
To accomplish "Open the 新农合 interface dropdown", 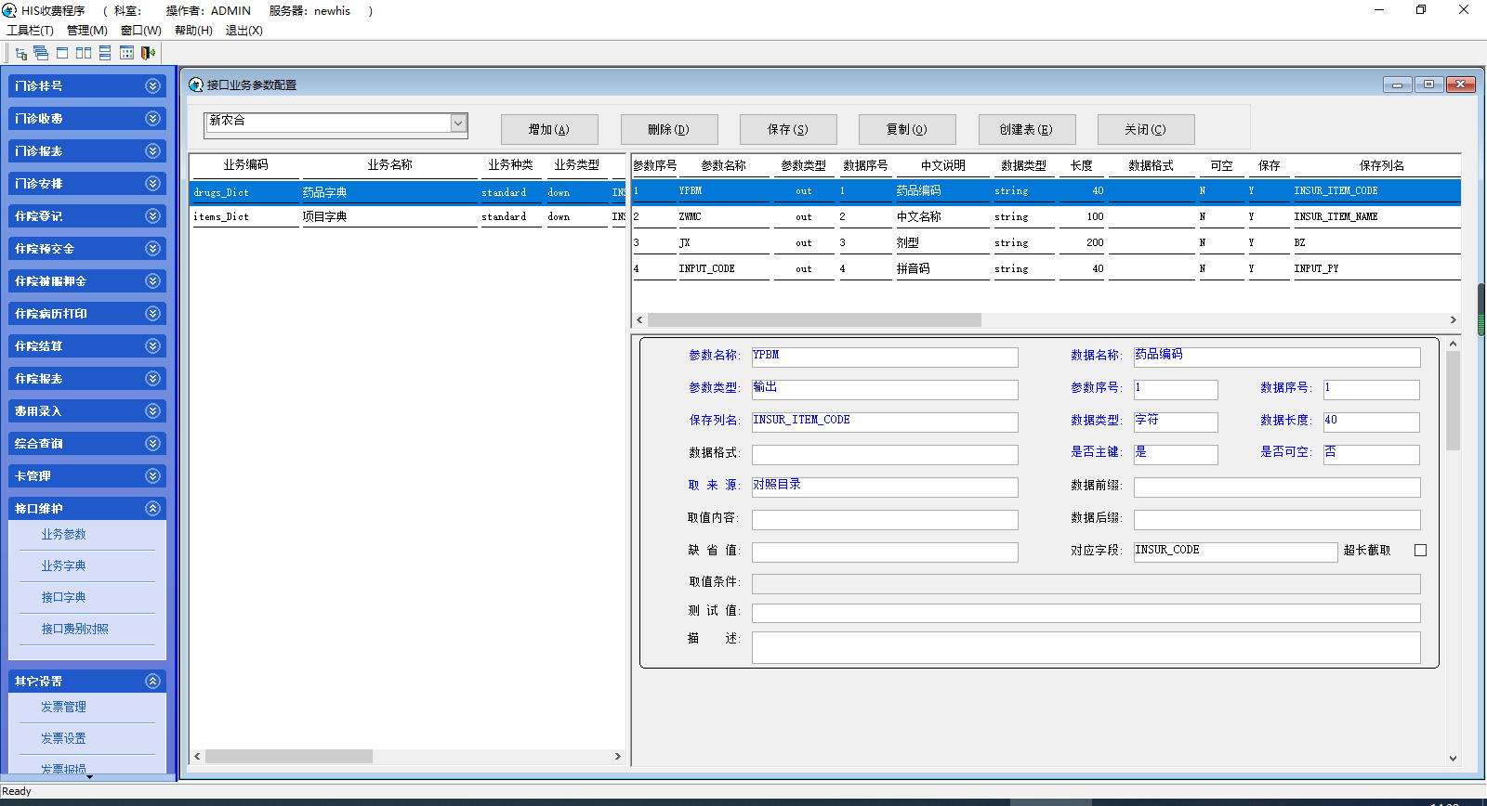I will point(458,123).
